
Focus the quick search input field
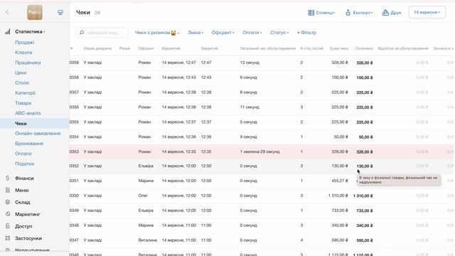pos(102,33)
